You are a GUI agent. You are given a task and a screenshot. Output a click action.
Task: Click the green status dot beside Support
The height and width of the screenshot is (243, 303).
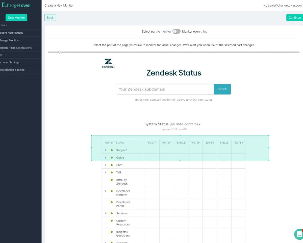click(112, 150)
